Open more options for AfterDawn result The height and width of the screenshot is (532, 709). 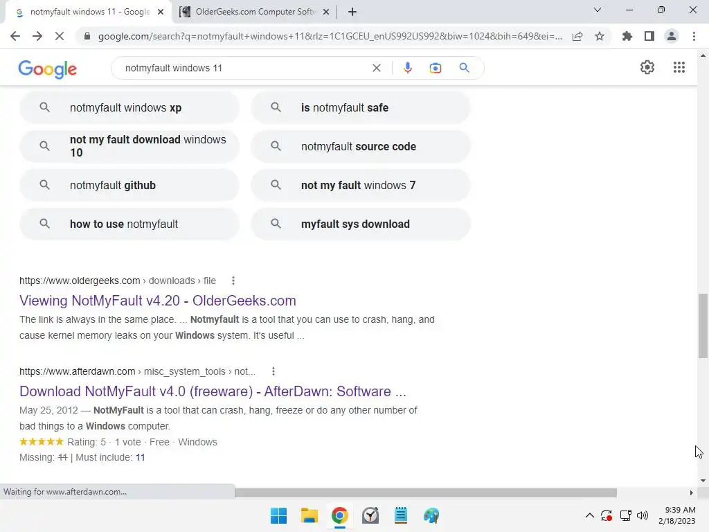[273, 371]
